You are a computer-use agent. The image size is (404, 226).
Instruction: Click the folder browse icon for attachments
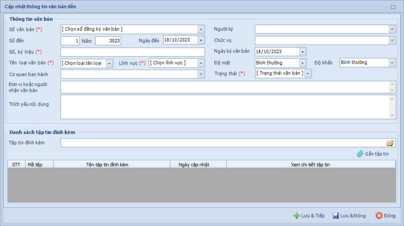[x=390, y=143]
